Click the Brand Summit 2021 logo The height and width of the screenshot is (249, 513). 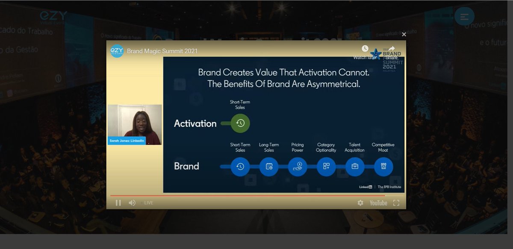click(386, 59)
